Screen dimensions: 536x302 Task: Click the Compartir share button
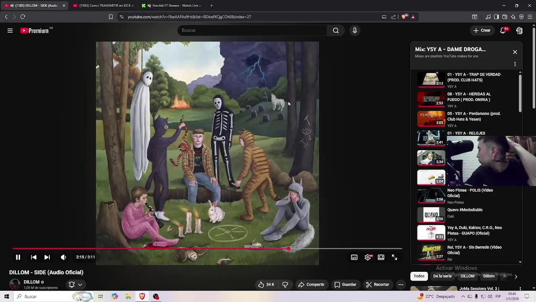coord(311,284)
